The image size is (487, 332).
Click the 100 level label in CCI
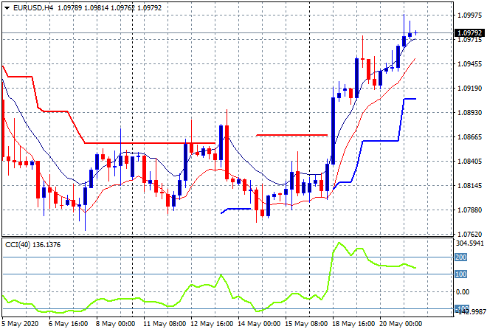[x=461, y=274]
